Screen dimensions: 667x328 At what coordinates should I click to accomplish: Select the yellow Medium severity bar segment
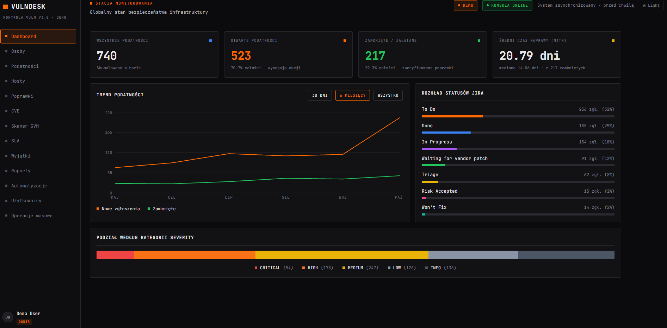(x=342, y=255)
